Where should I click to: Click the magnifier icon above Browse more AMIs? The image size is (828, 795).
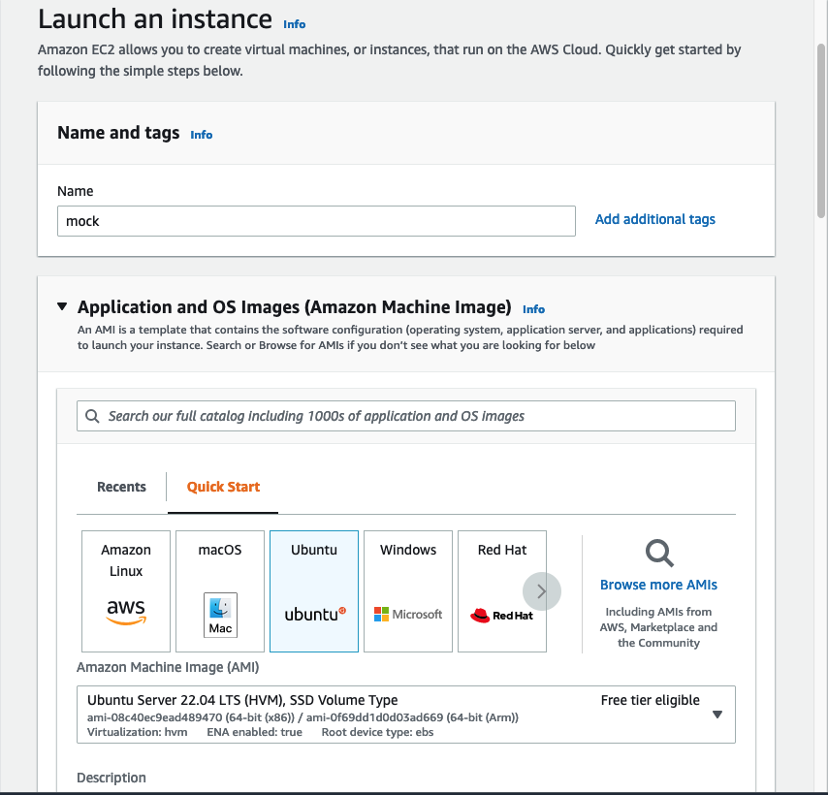pos(659,553)
